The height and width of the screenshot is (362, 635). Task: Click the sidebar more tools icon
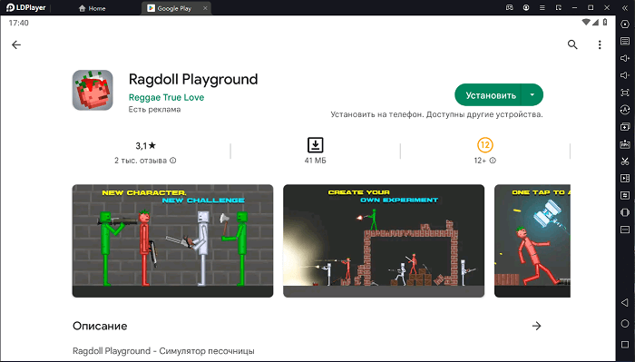(625, 230)
